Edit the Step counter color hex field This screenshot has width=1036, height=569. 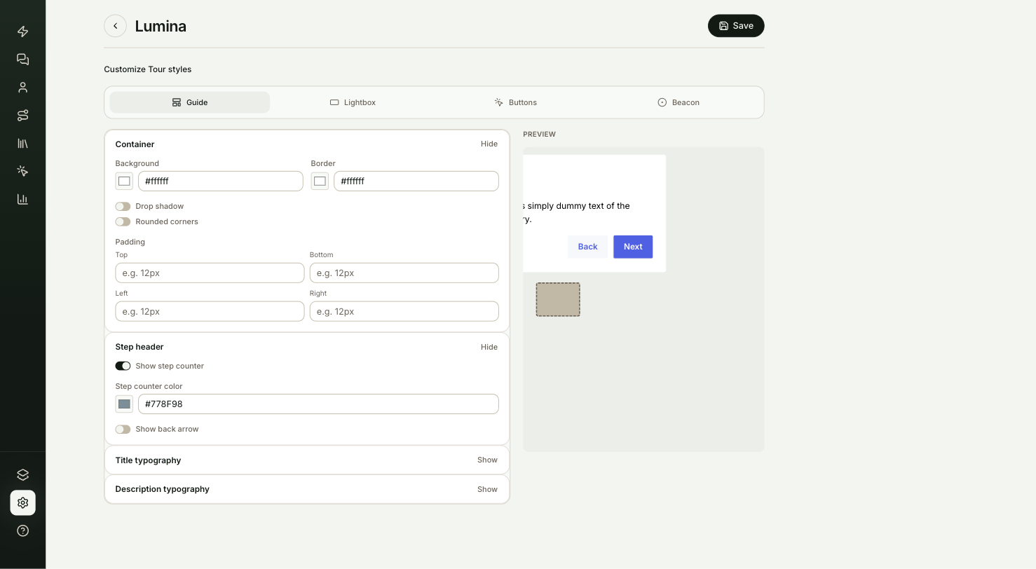318,404
